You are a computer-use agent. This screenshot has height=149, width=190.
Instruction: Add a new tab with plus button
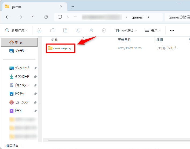pyautogui.click(x=73, y=6)
